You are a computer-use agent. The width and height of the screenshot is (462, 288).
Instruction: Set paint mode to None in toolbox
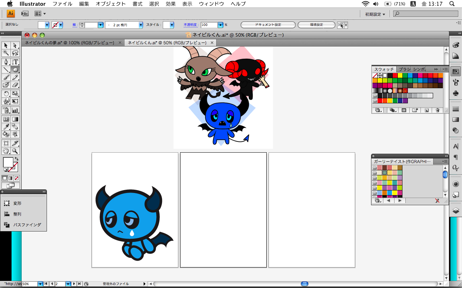pos(17,178)
